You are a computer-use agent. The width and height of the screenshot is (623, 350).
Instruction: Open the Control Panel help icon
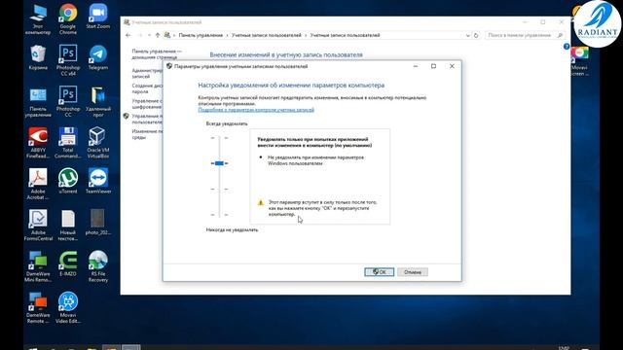point(567,47)
